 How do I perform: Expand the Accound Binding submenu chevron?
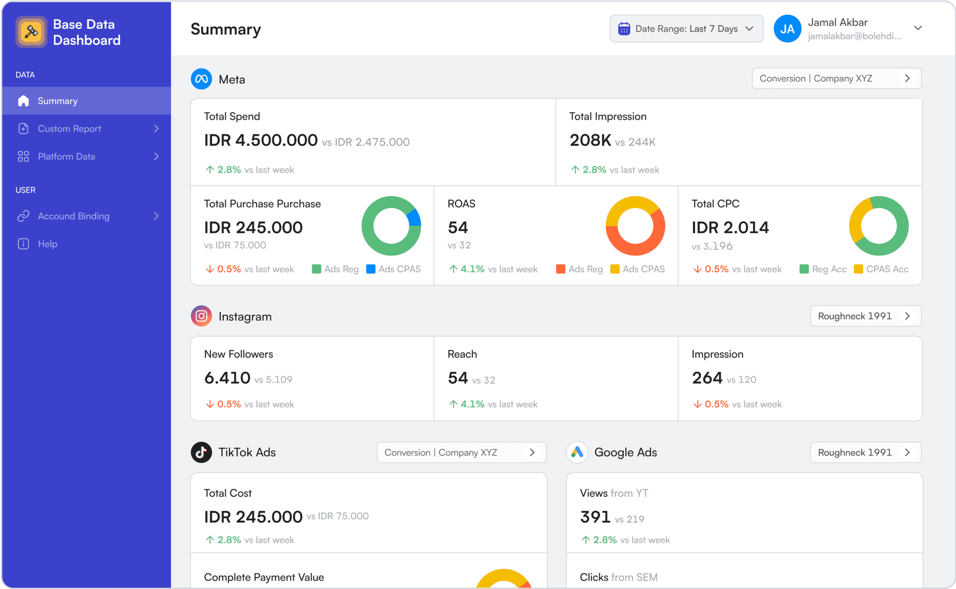tap(156, 216)
